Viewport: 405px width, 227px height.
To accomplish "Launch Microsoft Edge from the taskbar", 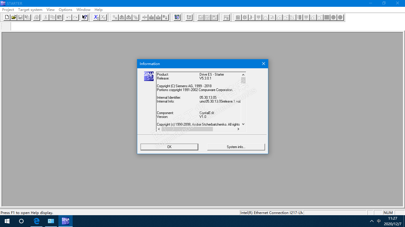I will coord(36,221).
